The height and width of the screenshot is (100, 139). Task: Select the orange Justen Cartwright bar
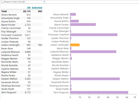(75, 45)
